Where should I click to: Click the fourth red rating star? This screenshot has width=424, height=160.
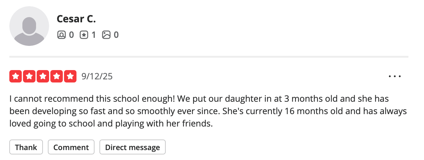tap(57, 76)
